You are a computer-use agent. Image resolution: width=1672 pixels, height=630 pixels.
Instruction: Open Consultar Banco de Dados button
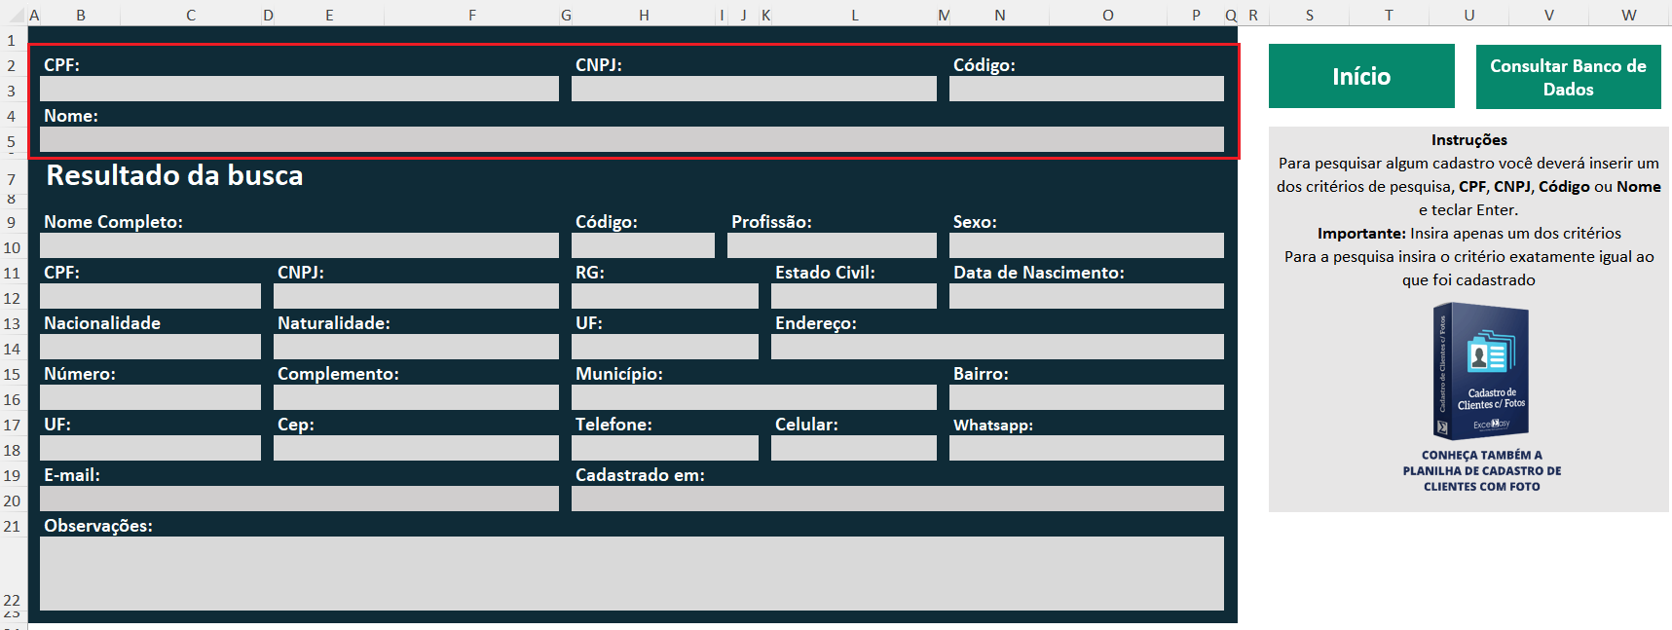tap(1568, 77)
